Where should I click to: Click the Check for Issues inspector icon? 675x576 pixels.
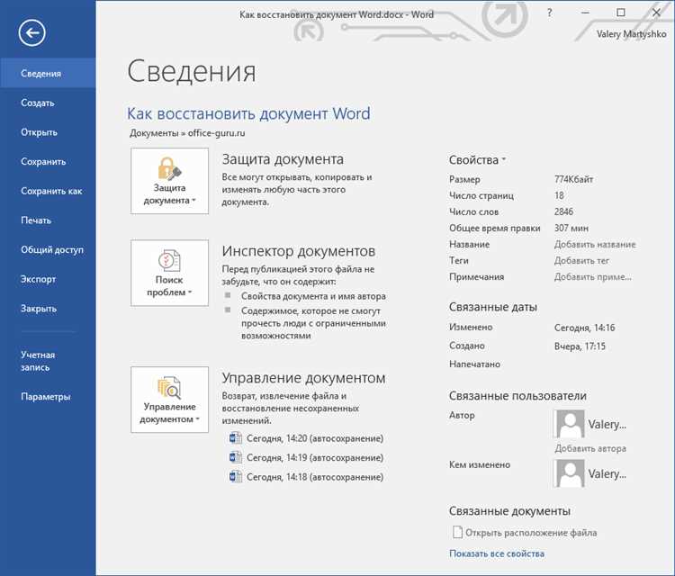point(169,260)
